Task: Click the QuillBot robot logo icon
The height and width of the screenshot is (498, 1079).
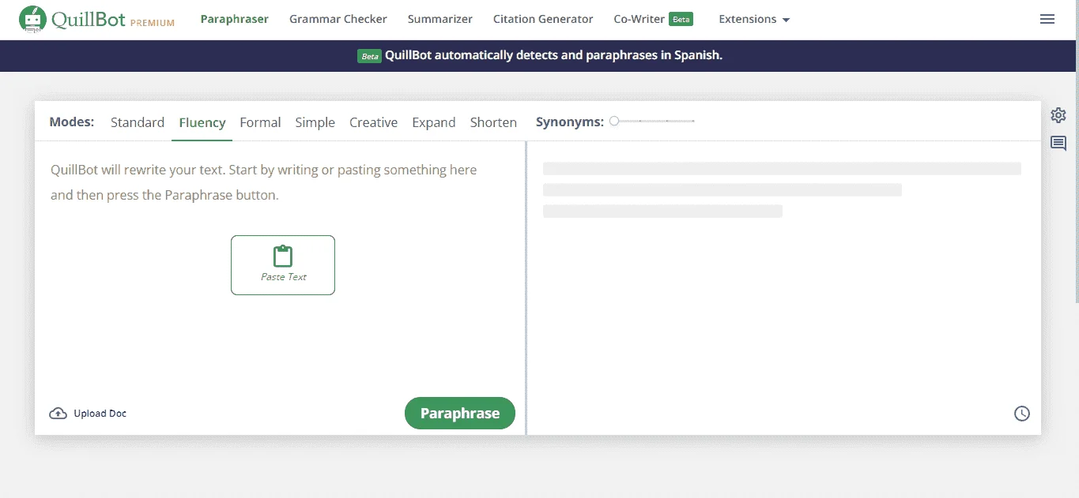Action: (x=32, y=20)
